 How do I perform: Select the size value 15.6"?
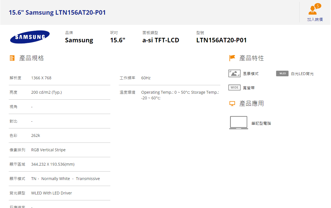point(118,40)
